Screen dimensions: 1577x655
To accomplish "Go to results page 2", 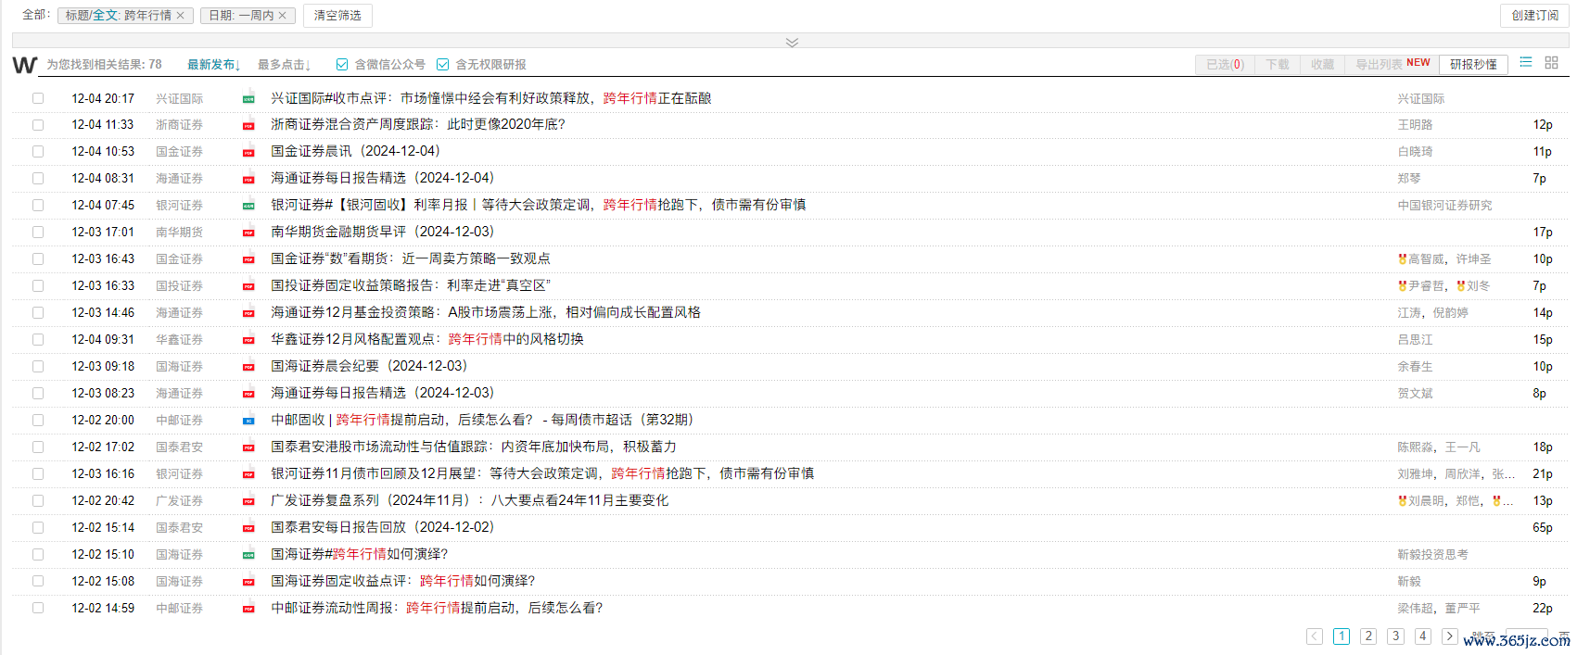I will pyautogui.click(x=1368, y=636).
